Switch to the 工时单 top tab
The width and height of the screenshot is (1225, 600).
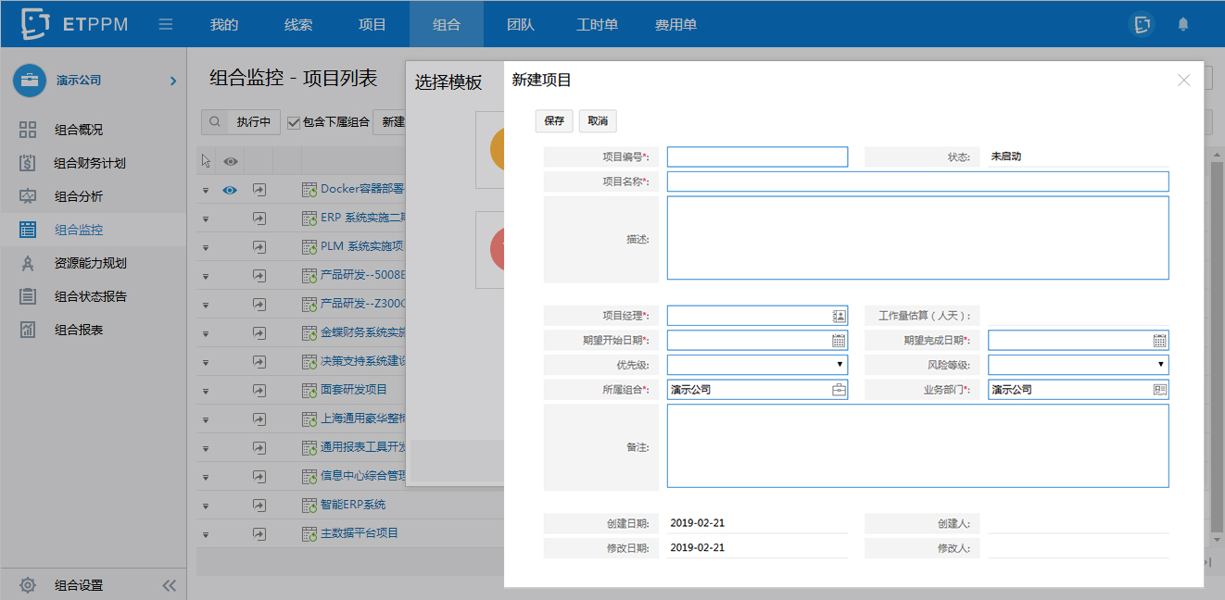click(x=597, y=24)
